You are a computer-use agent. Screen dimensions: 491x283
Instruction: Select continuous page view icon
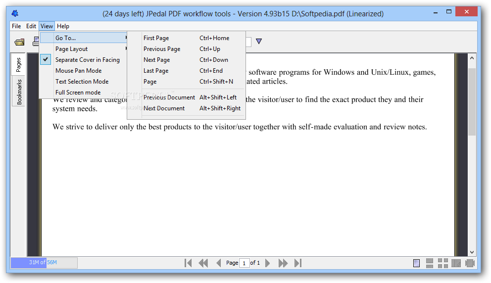pos(430,263)
